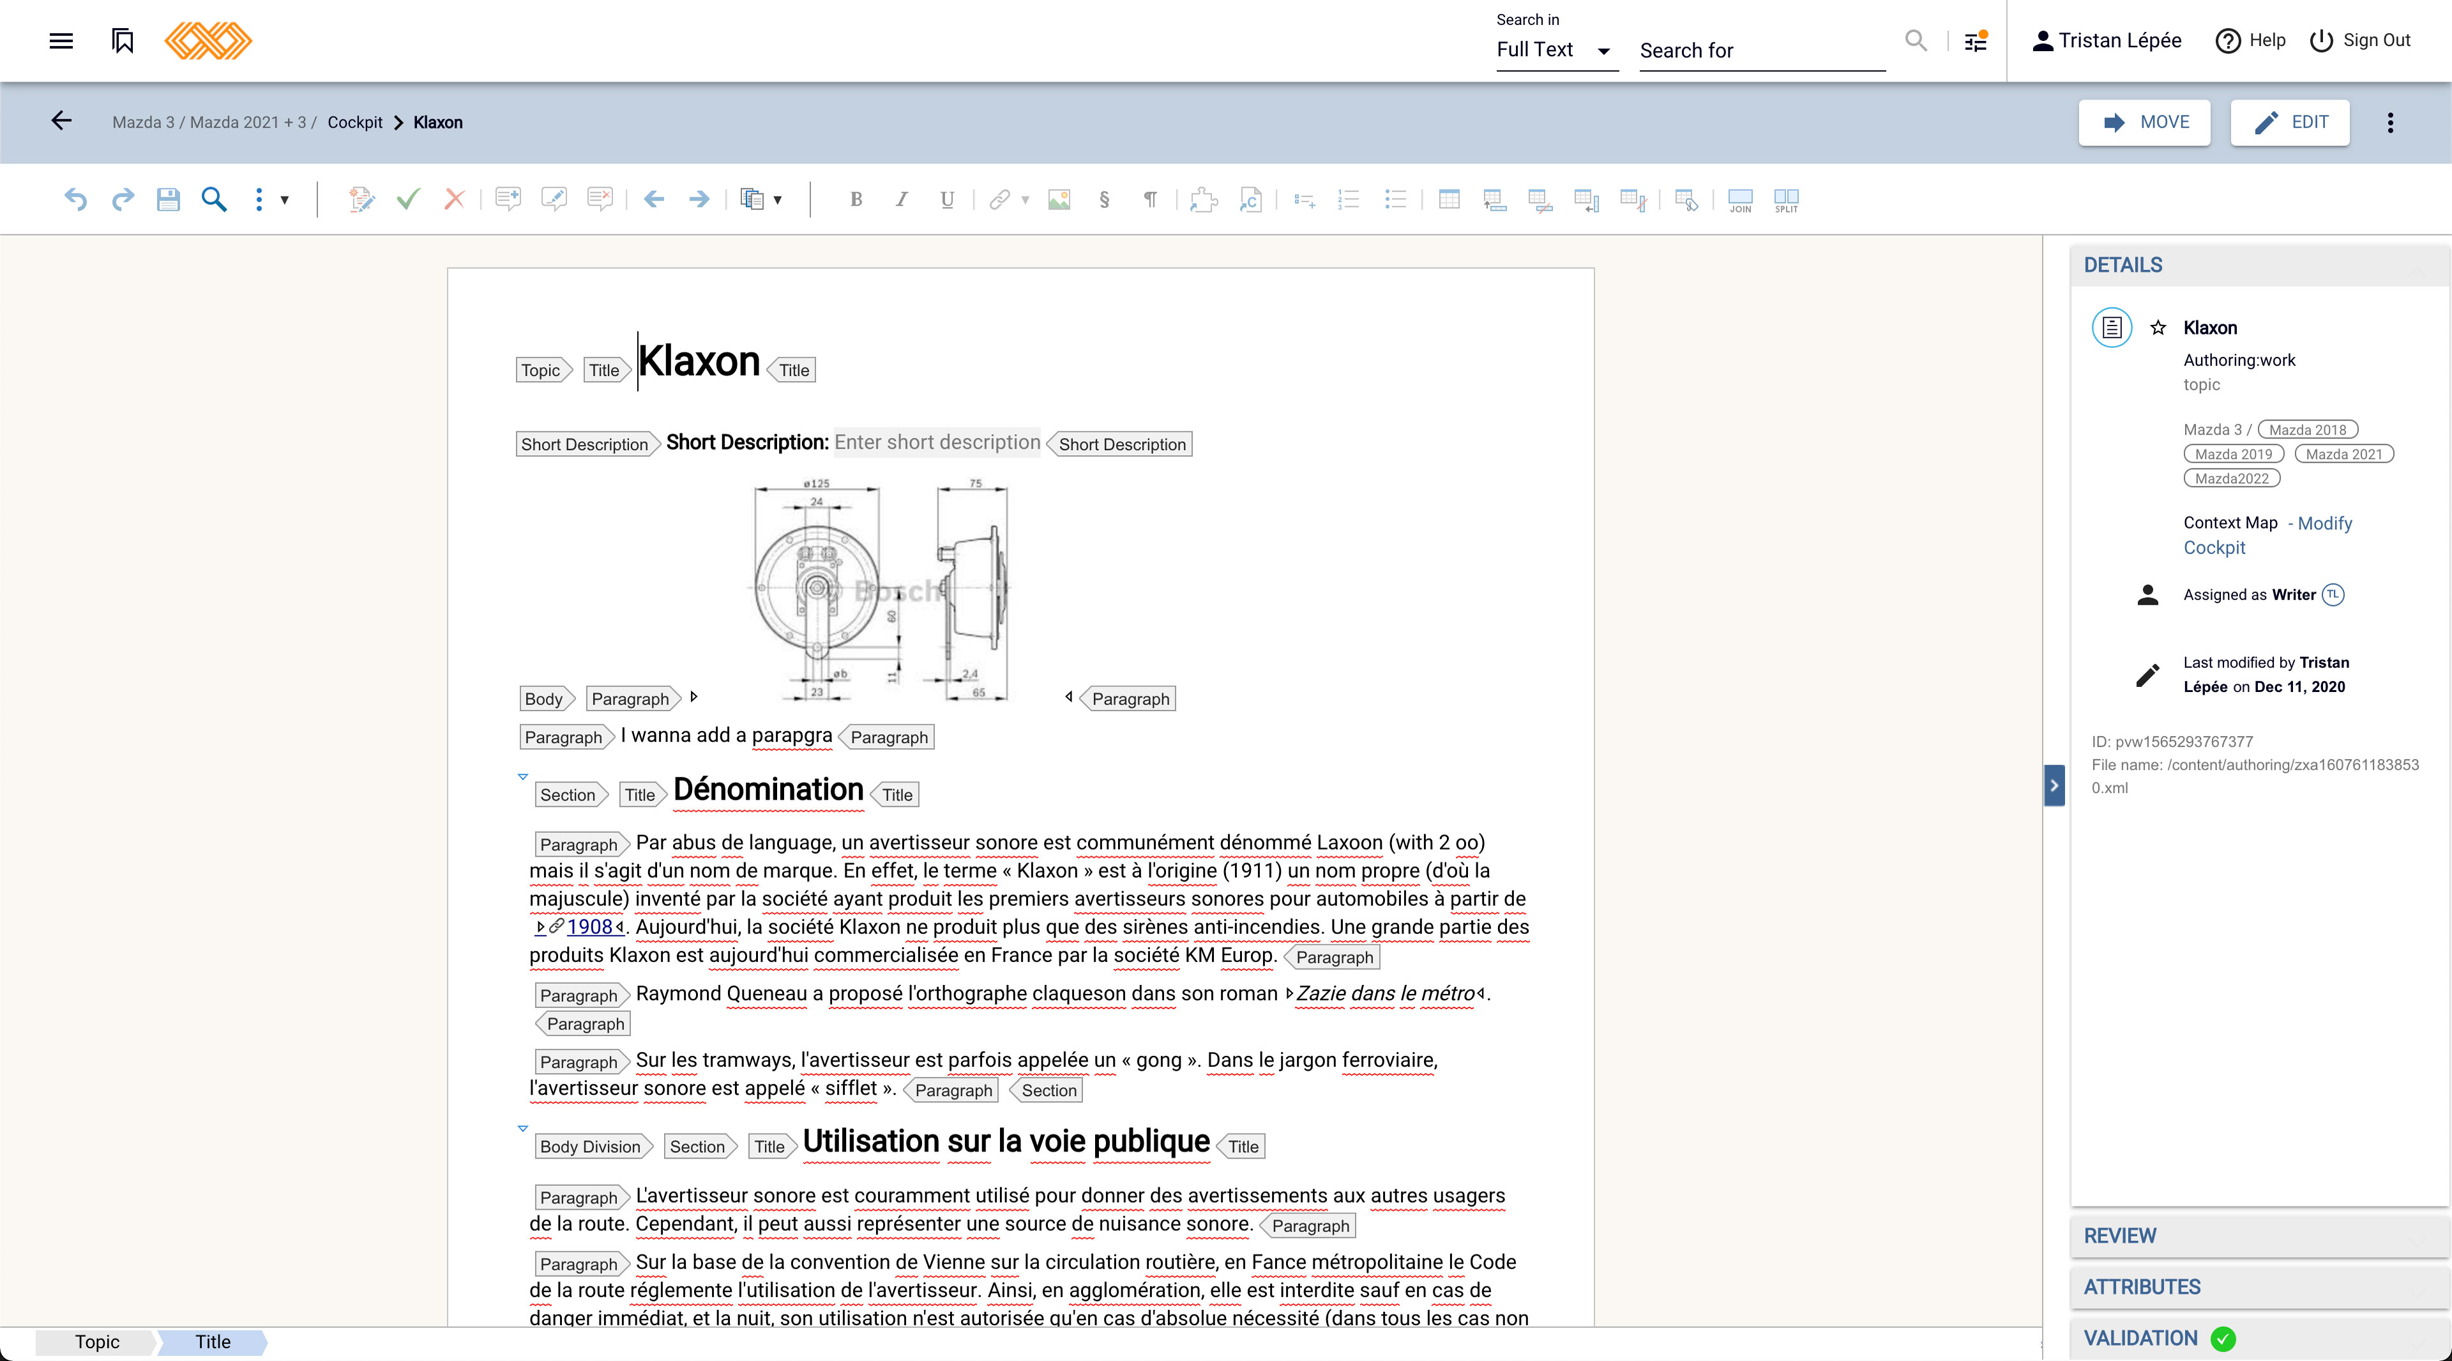
Task: Toggle track changes icon
Action: [x=361, y=199]
